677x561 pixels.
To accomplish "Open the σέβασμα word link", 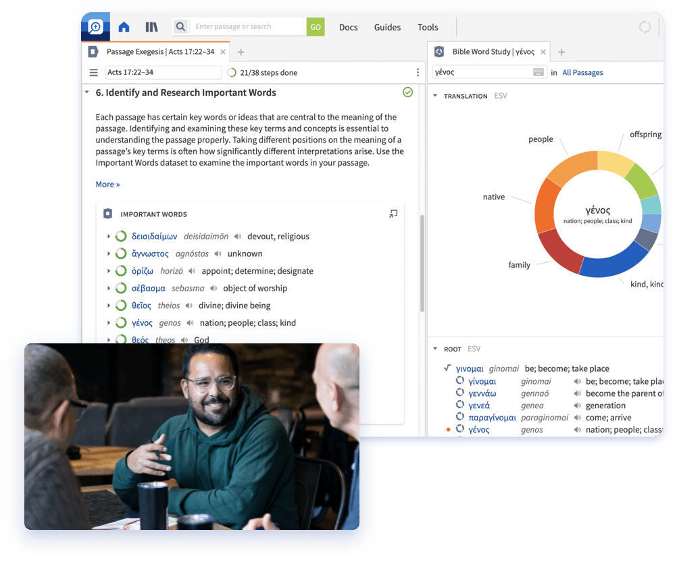I will coord(148,289).
